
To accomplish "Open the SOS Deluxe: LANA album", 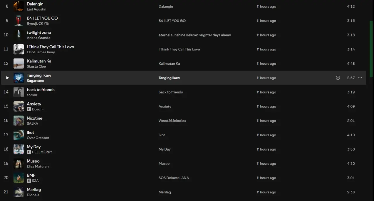I will (174, 178).
